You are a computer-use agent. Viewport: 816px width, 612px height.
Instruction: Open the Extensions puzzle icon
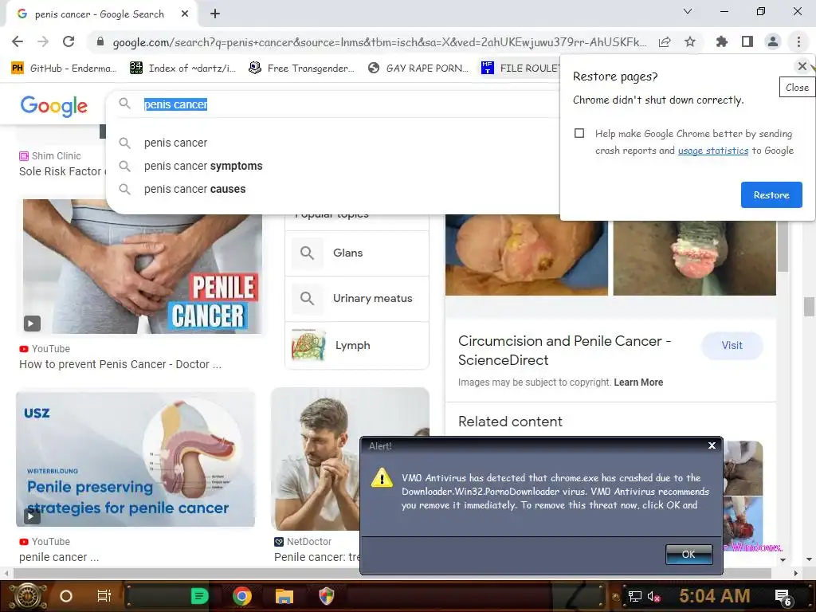(x=722, y=41)
